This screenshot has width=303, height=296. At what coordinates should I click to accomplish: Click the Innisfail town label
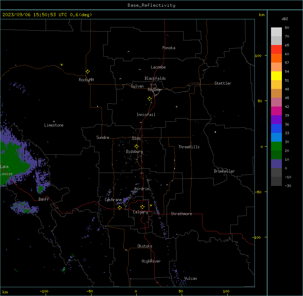[146, 115]
